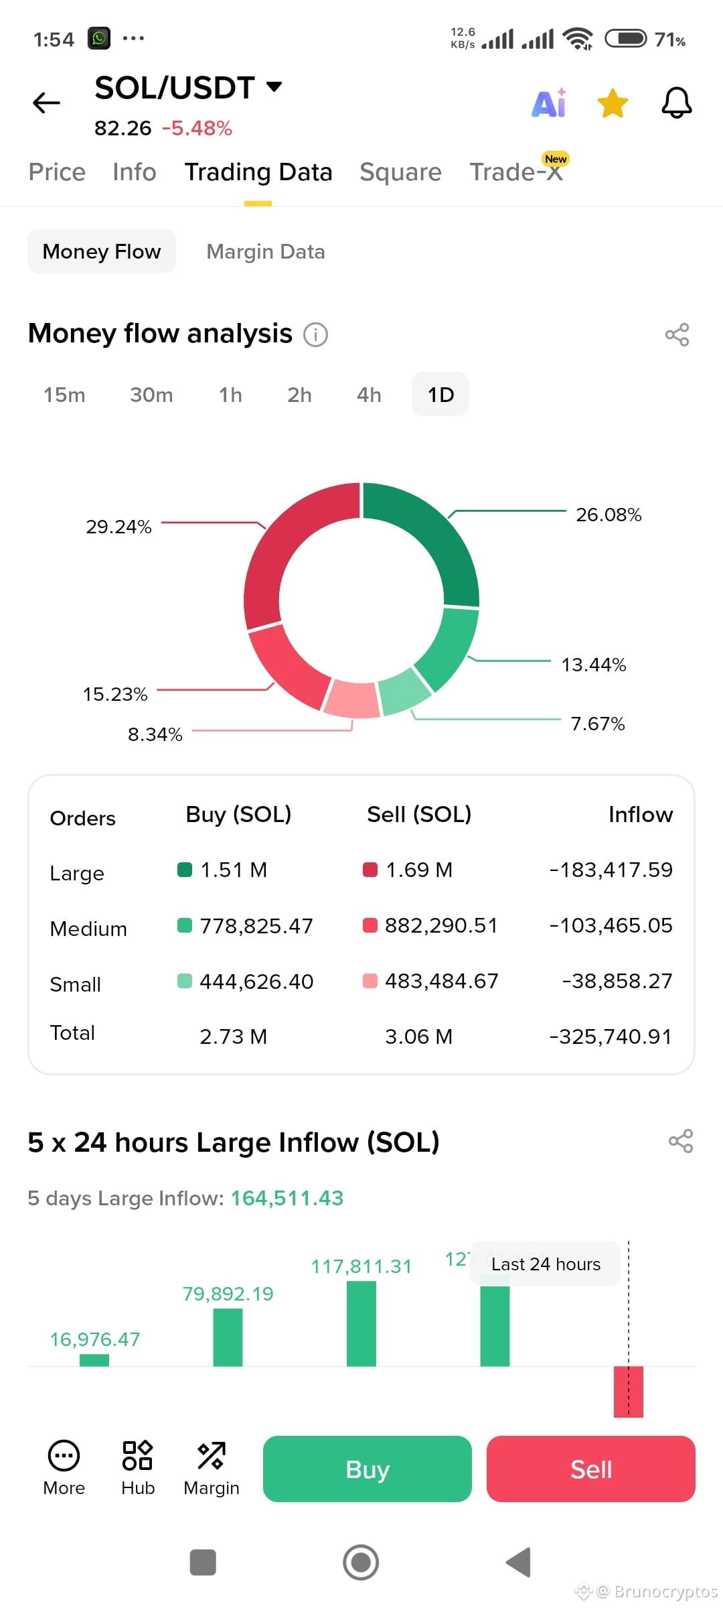Tap the back arrow icon
The height and width of the screenshot is (1608, 723).
pyautogui.click(x=46, y=103)
